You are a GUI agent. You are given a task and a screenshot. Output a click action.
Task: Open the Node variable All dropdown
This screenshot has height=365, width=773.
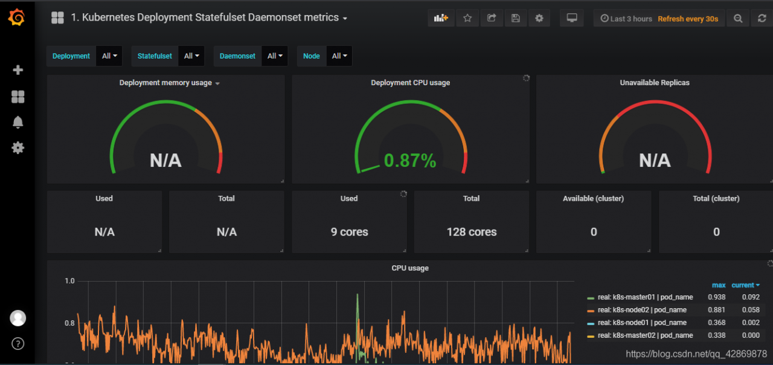[339, 56]
